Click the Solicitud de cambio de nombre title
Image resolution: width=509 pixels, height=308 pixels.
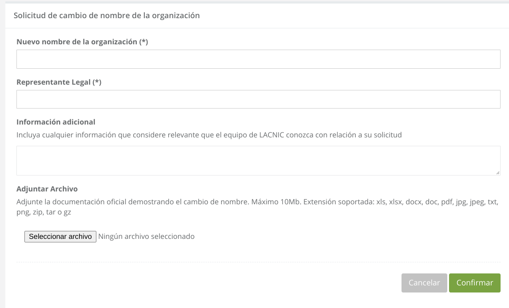pyautogui.click(x=107, y=16)
